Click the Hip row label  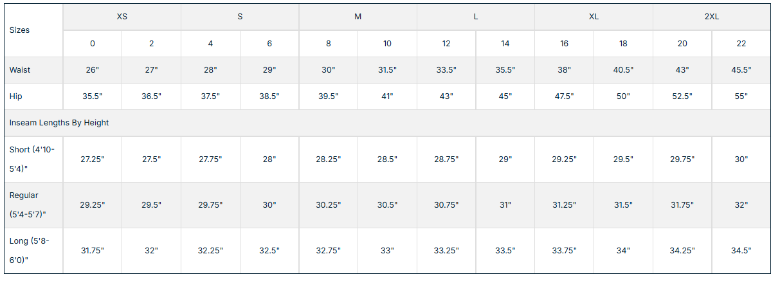pyautogui.click(x=15, y=96)
